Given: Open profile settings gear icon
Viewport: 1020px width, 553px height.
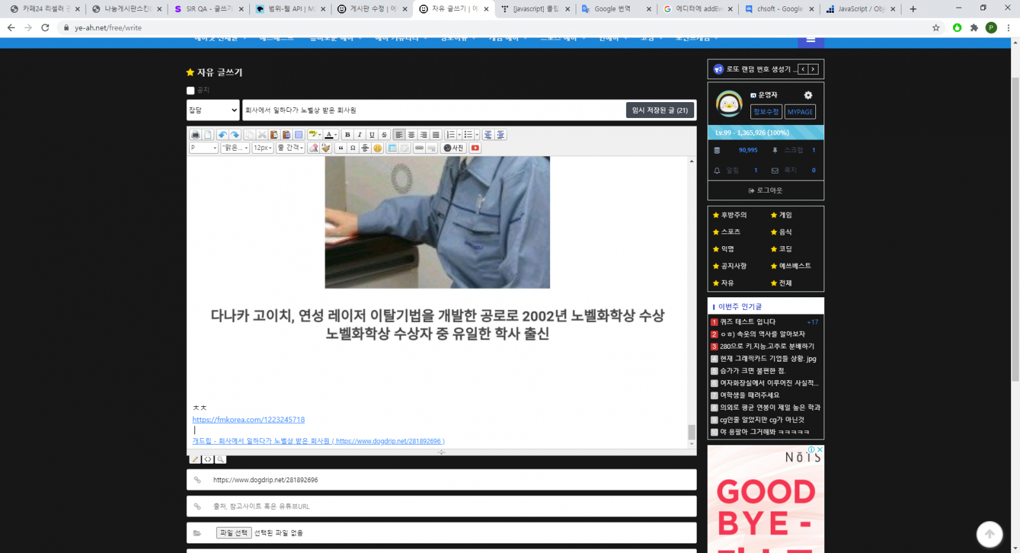Looking at the screenshot, I should (808, 95).
